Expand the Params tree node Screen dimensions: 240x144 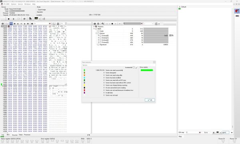(x=94, y=27)
